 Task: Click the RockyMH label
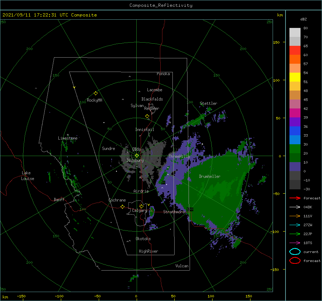94,100
